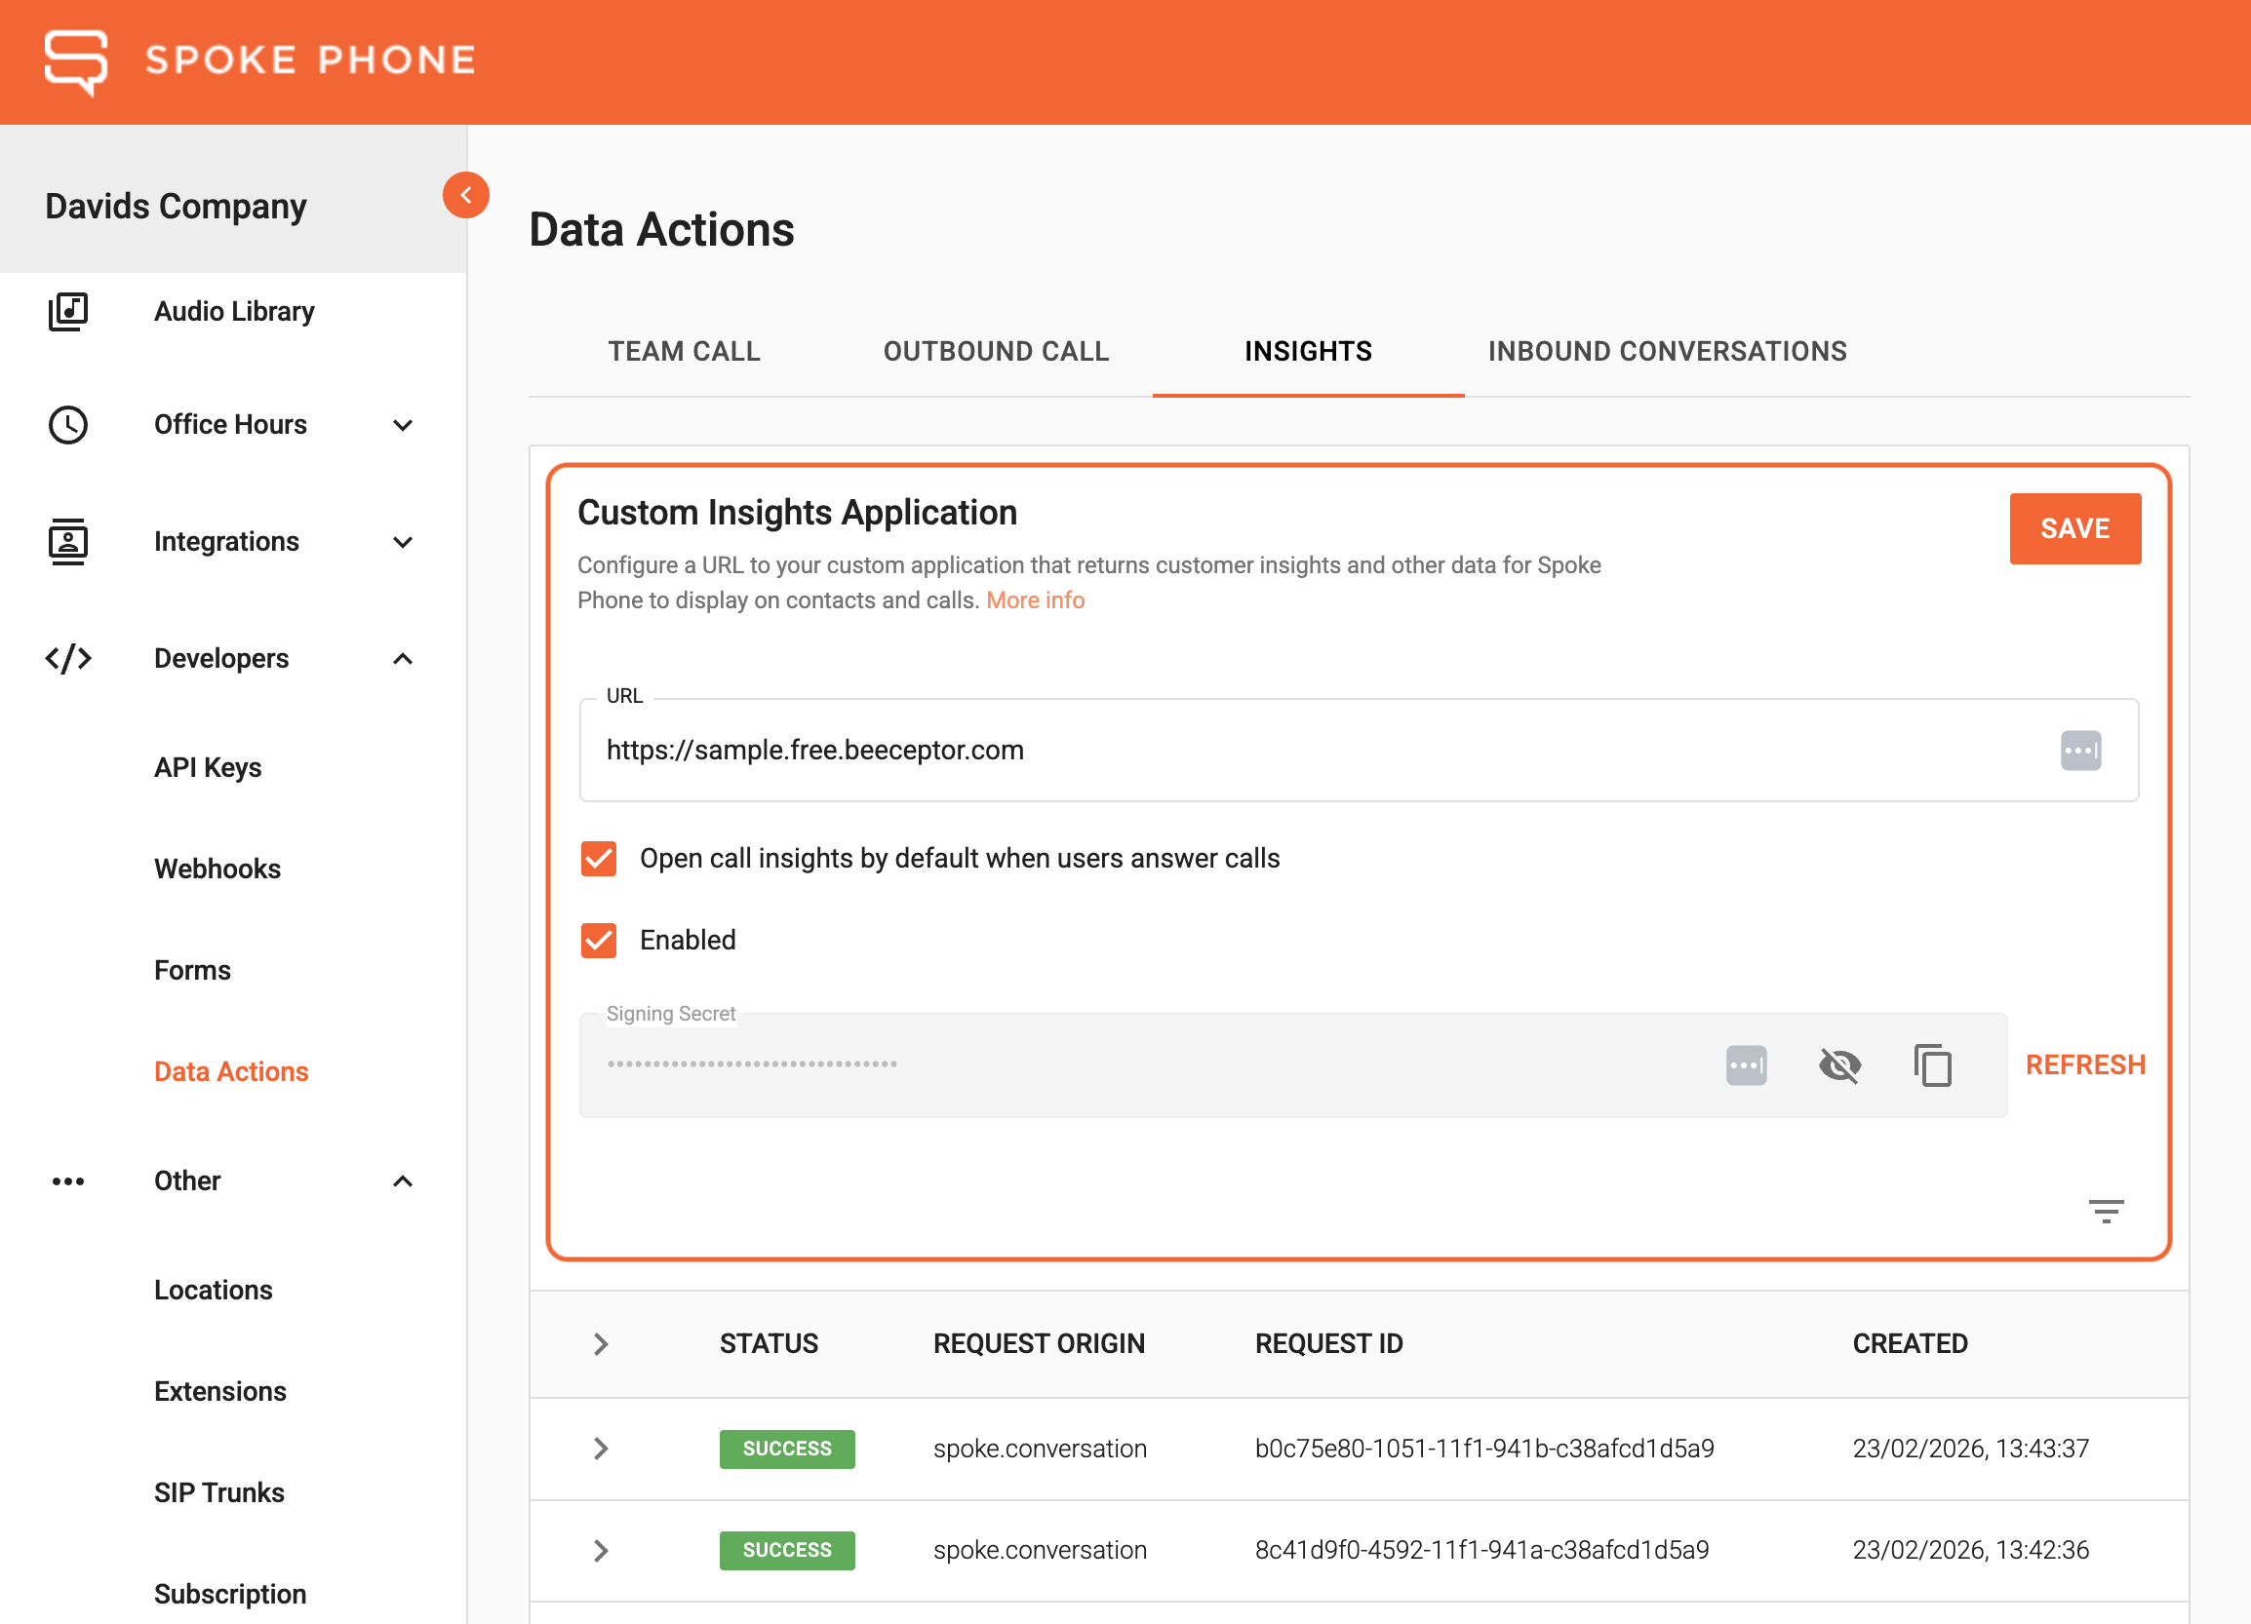Click the Integrations sidebar label
Viewport: 2251px width, 1624px height.
click(x=226, y=542)
